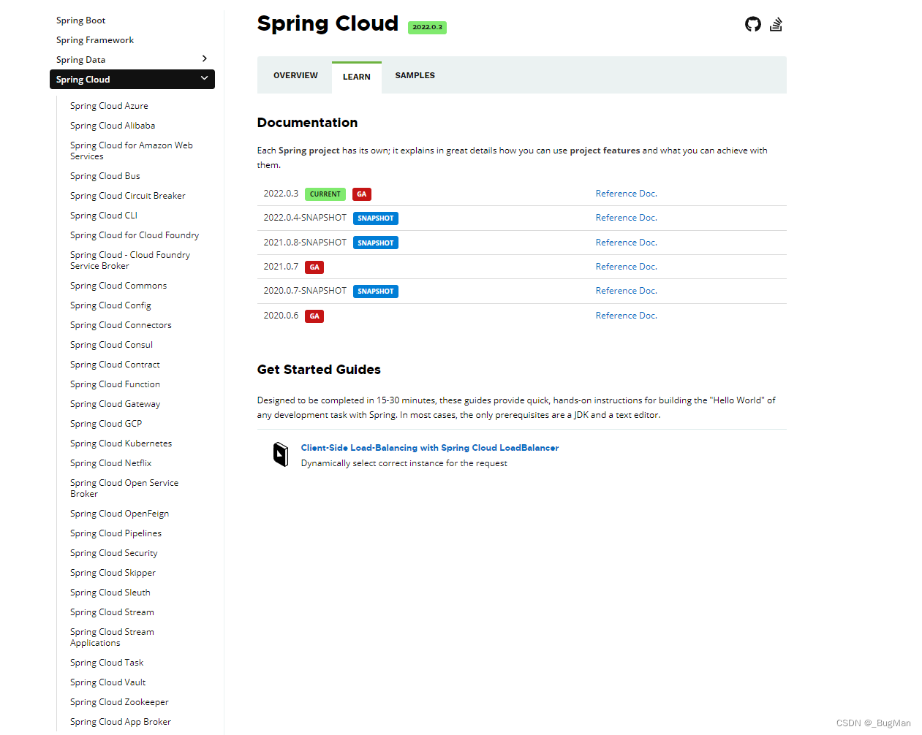This screenshot has height=735, width=922.
Task: Open Spring Cloud Bus project
Action: point(105,176)
